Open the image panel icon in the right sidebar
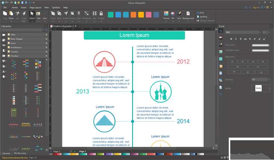Screen dimensions: 274x160 tap(221, 51)
